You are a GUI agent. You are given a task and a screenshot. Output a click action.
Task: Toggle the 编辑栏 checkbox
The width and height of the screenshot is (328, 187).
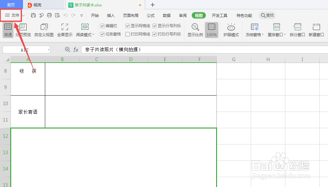(x=102, y=26)
